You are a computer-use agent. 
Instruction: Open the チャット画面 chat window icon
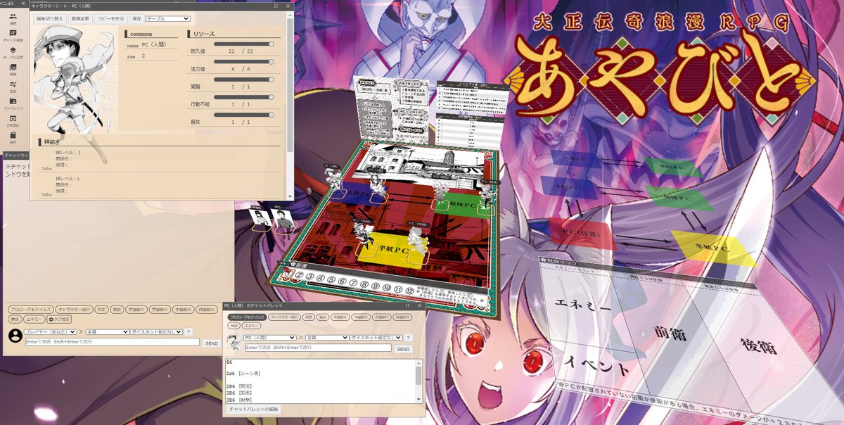click(13, 37)
